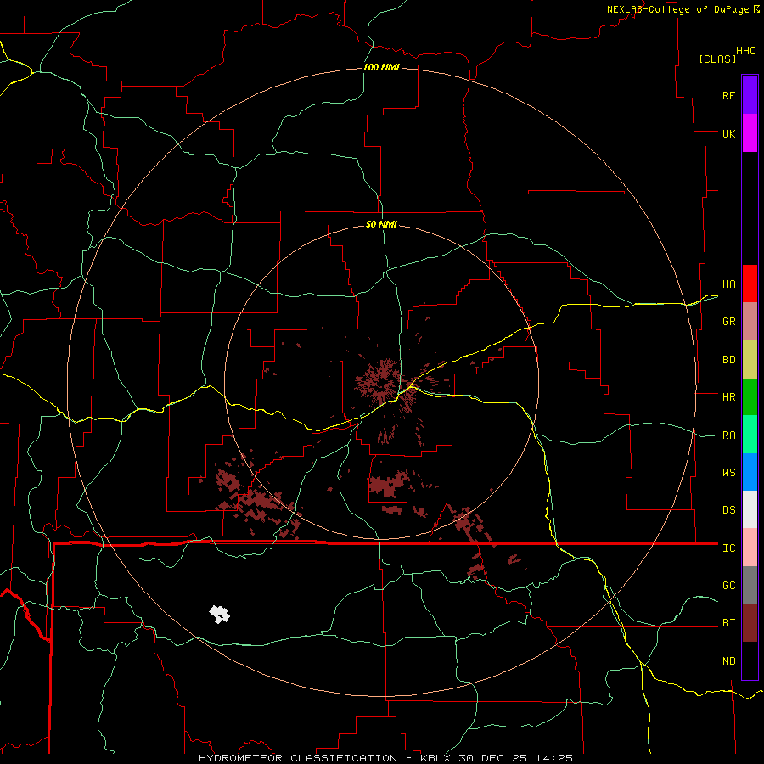Click the 100 NMI range ring label
The width and height of the screenshot is (764, 764).
click(x=381, y=67)
